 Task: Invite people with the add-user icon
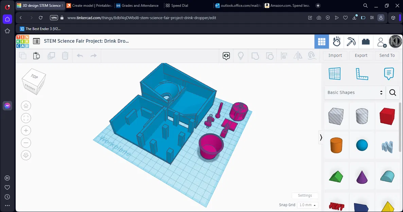(381, 42)
